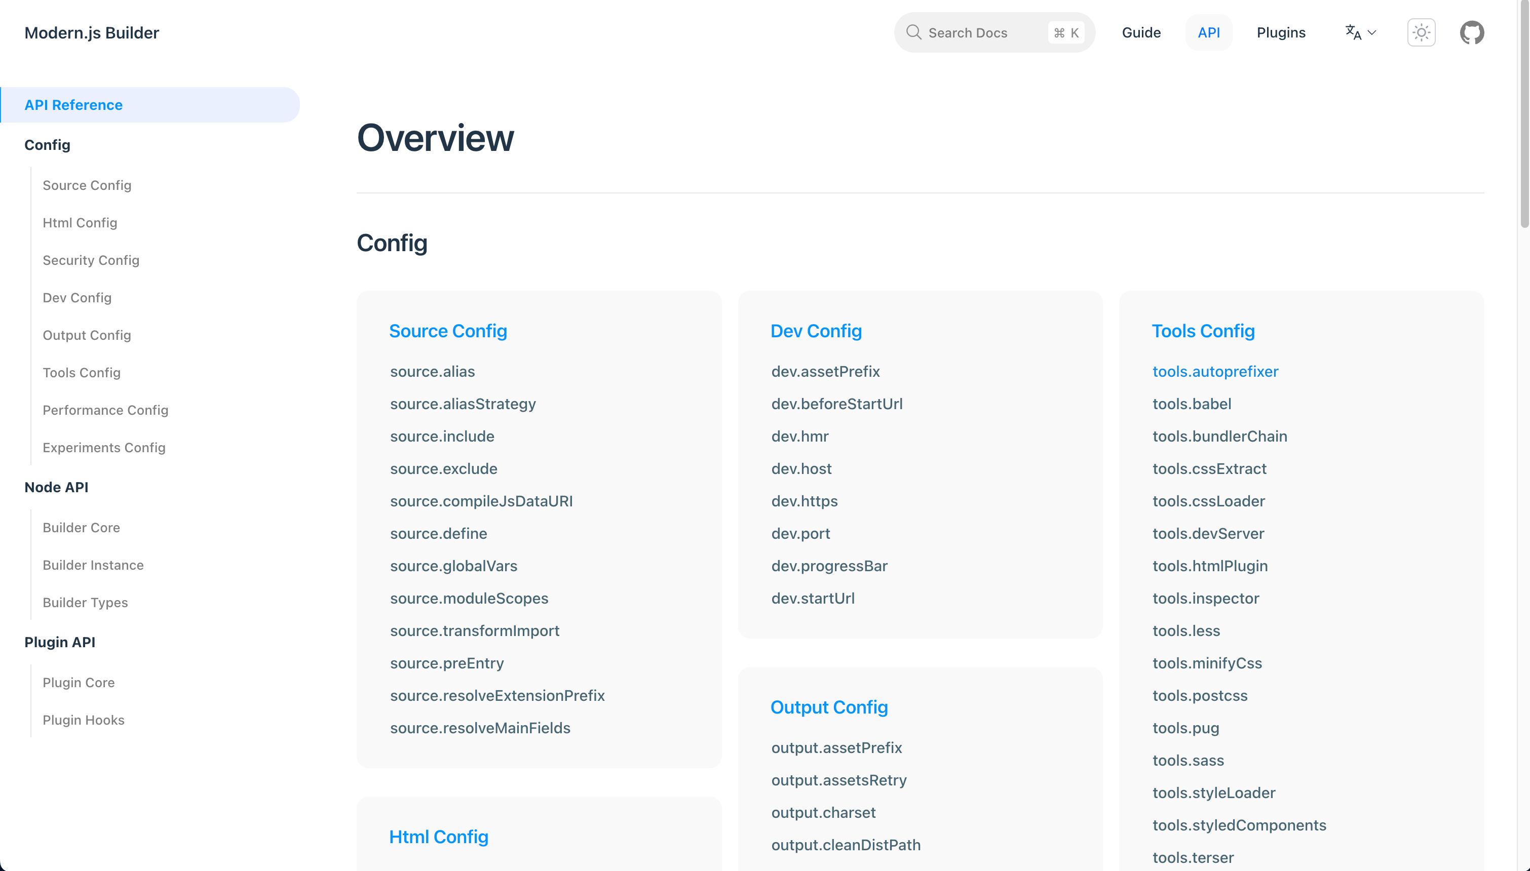Click the search icon in search bar
Viewport: 1530px width, 871px height.
click(x=913, y=32)
